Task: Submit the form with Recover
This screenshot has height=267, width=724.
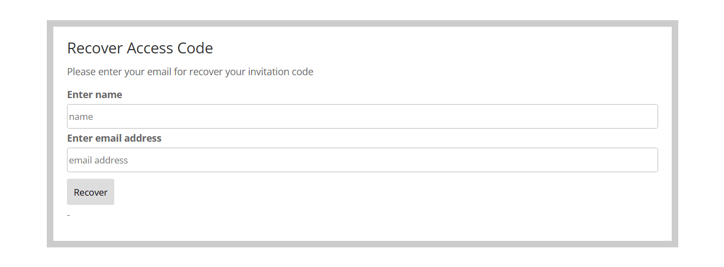Action: coord(90,192)
